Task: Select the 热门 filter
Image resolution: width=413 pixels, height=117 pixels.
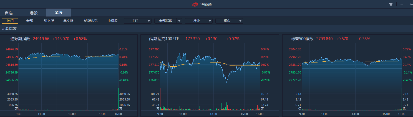Action: click(10, 21)
